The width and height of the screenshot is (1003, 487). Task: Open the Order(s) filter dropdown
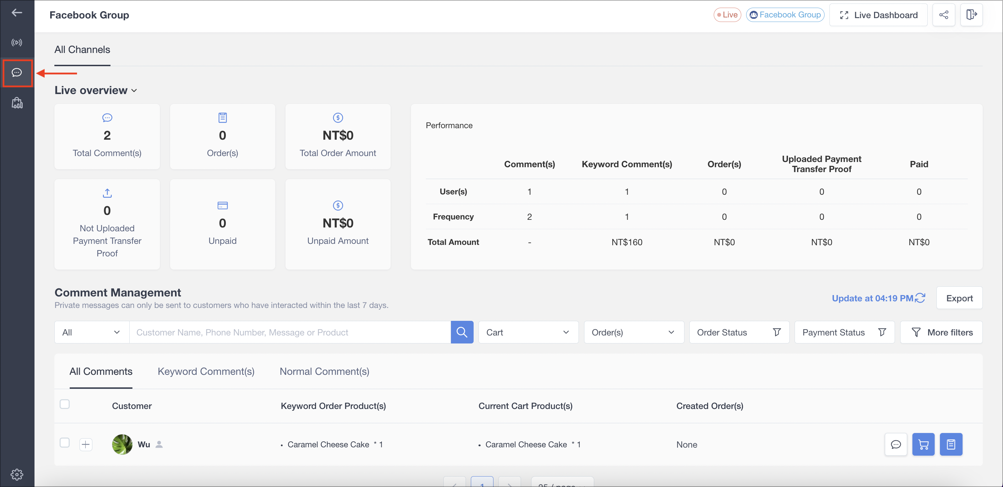click(634, 332)
